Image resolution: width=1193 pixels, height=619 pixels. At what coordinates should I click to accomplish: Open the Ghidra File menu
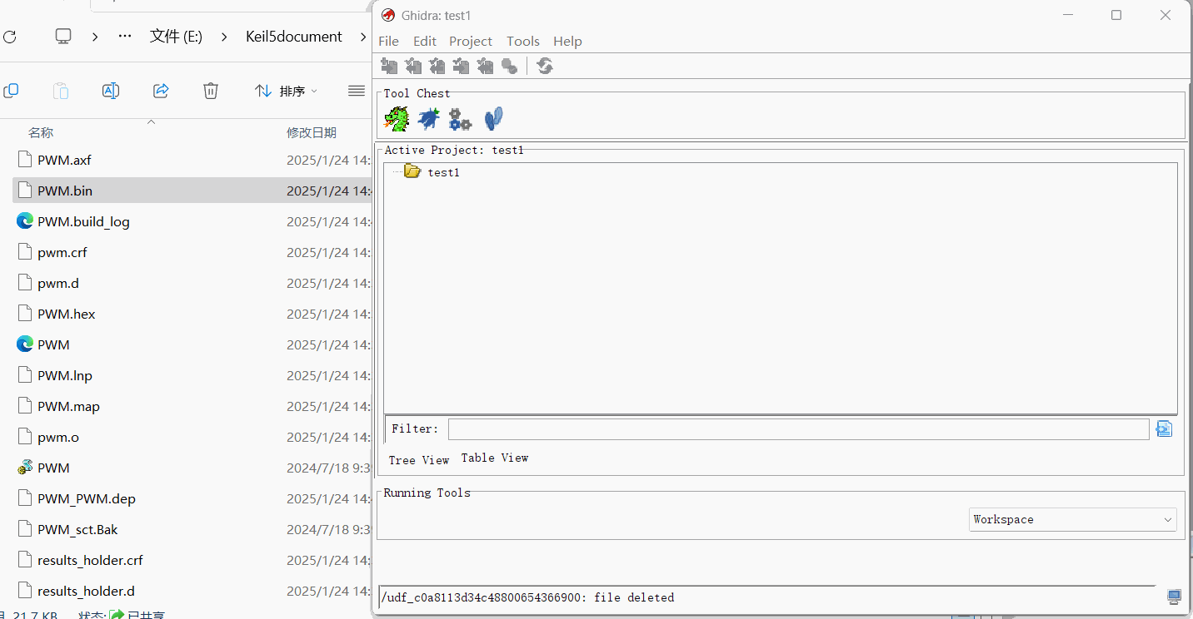click(388, 41)
